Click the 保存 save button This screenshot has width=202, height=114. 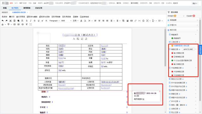4,17
